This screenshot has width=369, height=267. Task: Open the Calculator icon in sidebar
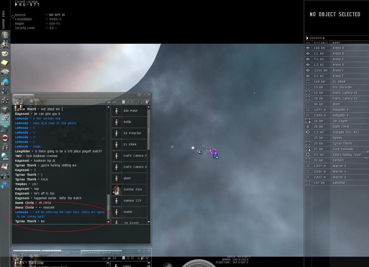click(x=5, y=129)
